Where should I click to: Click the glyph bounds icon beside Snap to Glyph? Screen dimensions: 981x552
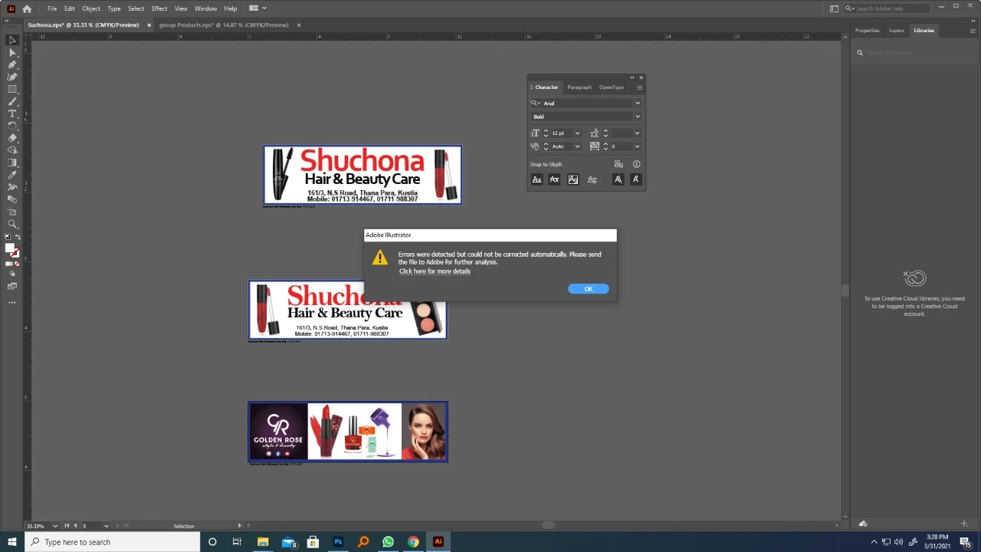tap(618, 164)
